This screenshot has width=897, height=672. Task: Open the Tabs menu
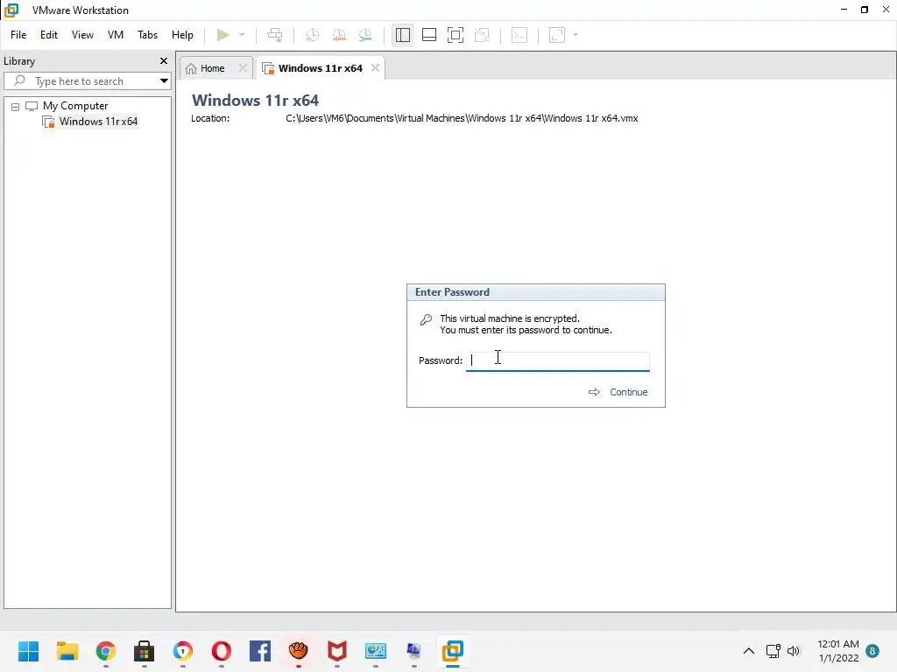click(x=147, y=35)
